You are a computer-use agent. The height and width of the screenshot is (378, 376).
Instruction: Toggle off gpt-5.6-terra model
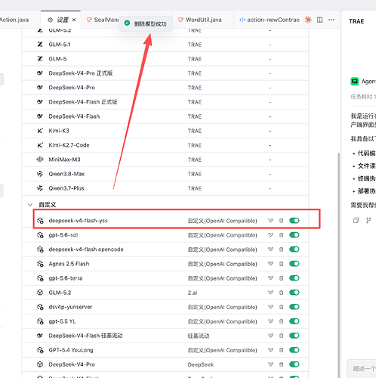point(294,278)
